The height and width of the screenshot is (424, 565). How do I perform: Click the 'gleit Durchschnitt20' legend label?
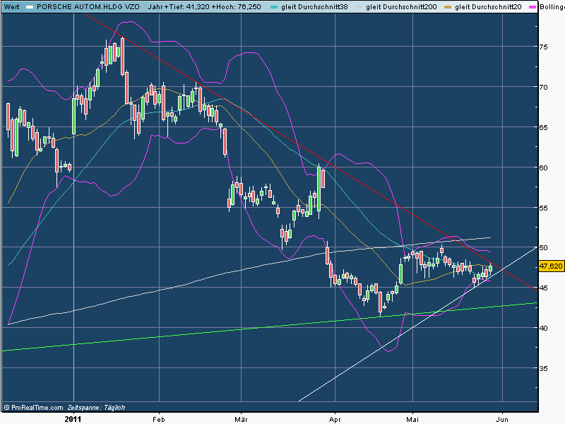(488, 6)
